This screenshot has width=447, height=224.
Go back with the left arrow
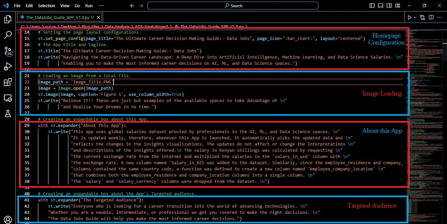click(x=132, y=6)
